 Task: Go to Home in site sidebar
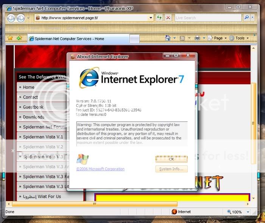pos(42,87)
